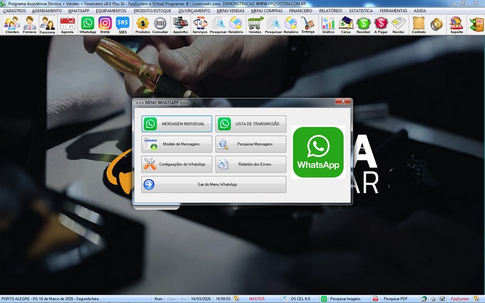Image resolution: width=485 pixels, height=303 pixels.
Task: Open the Caixa cash register icon
Action: pyautogui.click(x=346, y=25)
